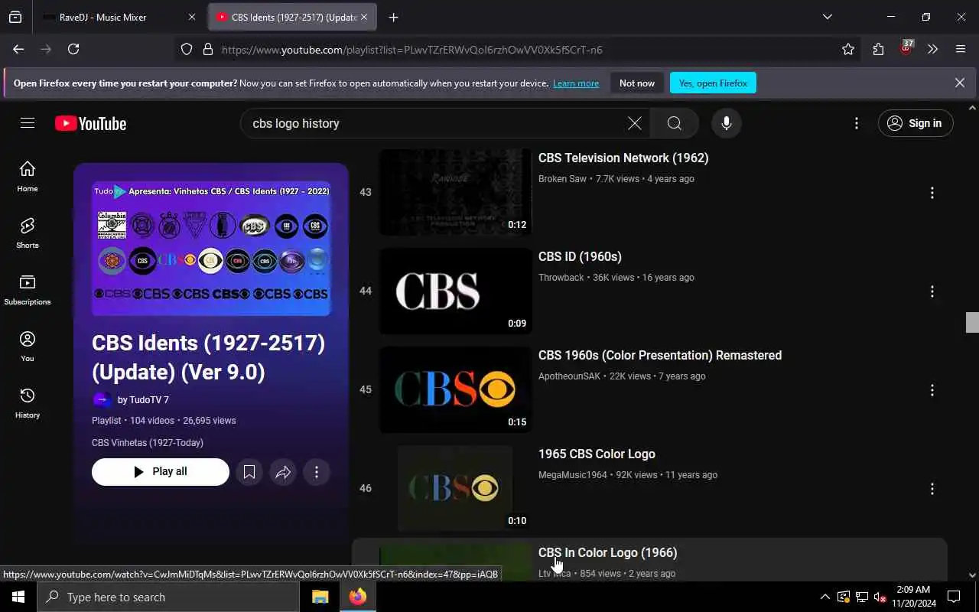Click Yes, open Firefox button
The width and height of the screenshot is (979, 612).
(x=713, y=83)
